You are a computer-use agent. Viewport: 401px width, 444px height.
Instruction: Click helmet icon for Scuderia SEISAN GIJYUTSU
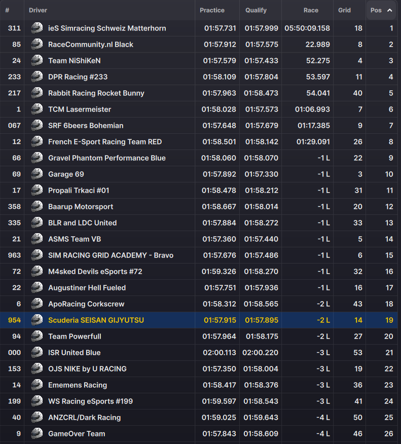(x=37, y=320)
